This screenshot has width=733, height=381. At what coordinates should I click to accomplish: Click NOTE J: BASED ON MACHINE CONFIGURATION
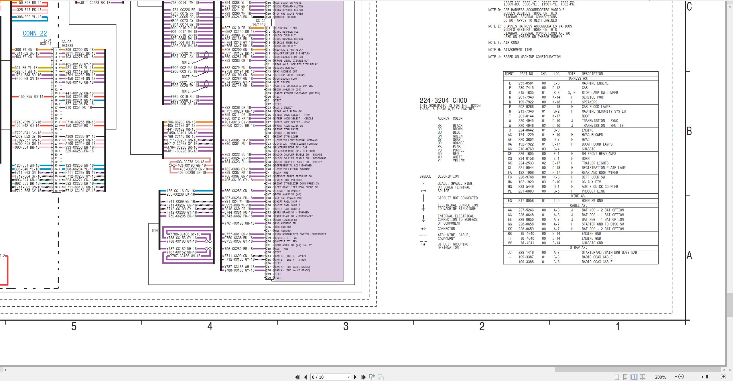pyautogui.click(x=524, y=57)
